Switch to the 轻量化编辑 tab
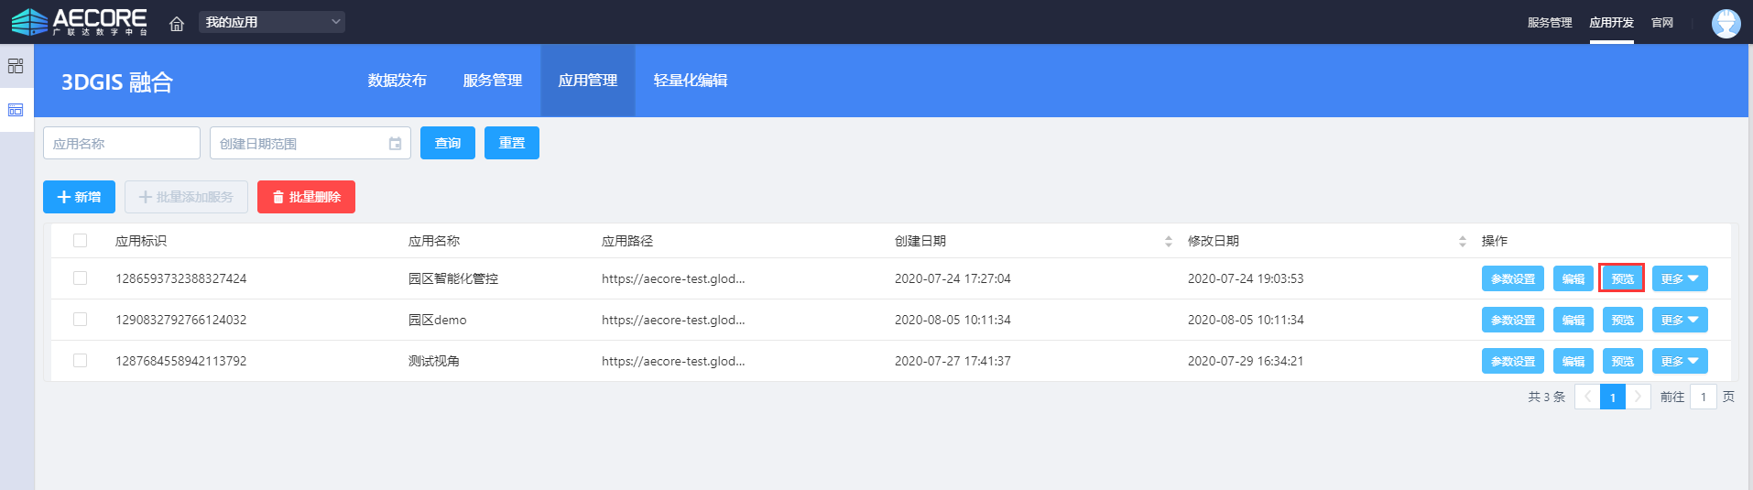Image resolution: width=1753 pixels, height=490 pixels. [690, 81]
